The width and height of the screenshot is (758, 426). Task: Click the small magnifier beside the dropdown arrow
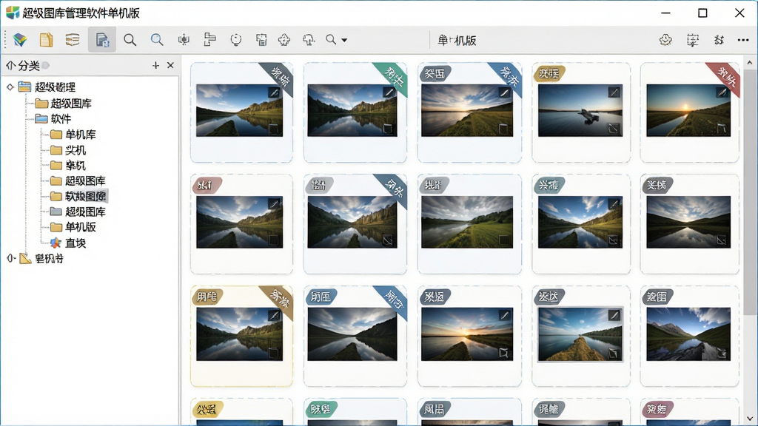[x=331, y=40]
